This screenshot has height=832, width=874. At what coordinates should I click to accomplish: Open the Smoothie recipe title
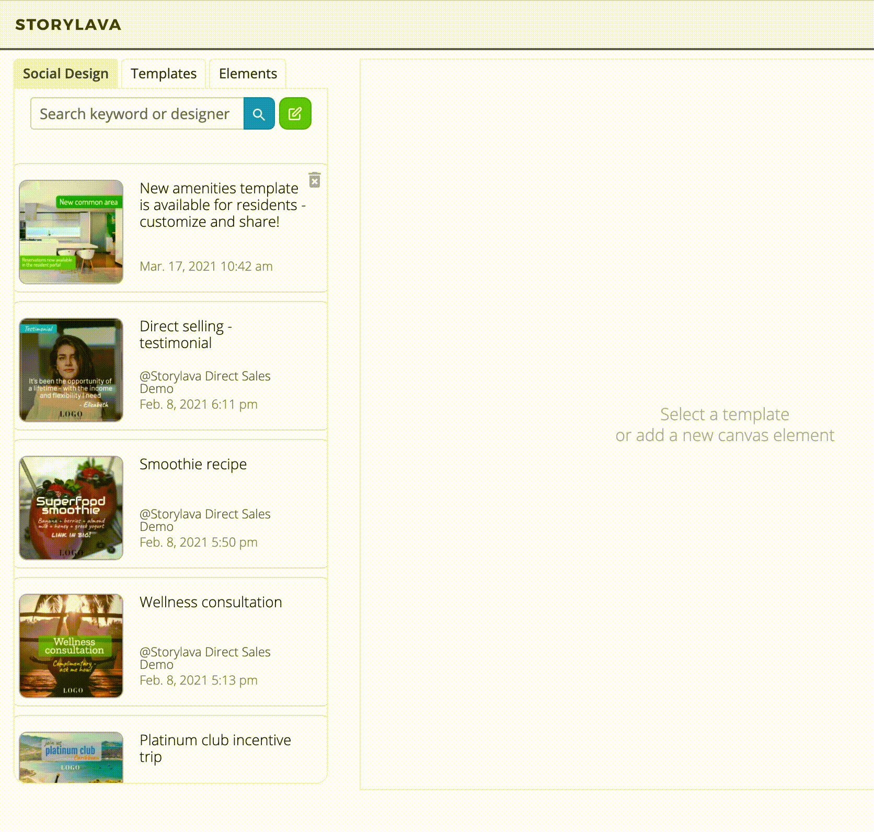193,464
